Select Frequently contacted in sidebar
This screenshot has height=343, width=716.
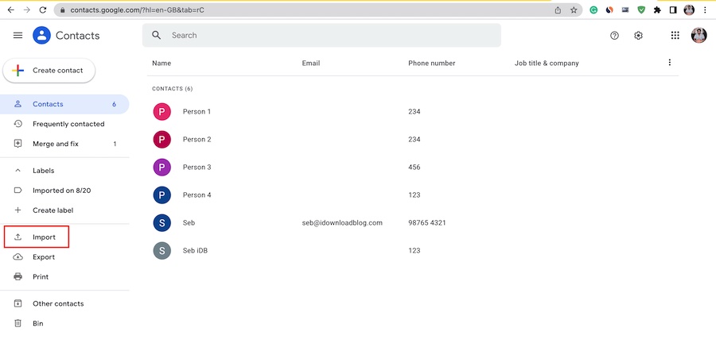pos(68,124)
